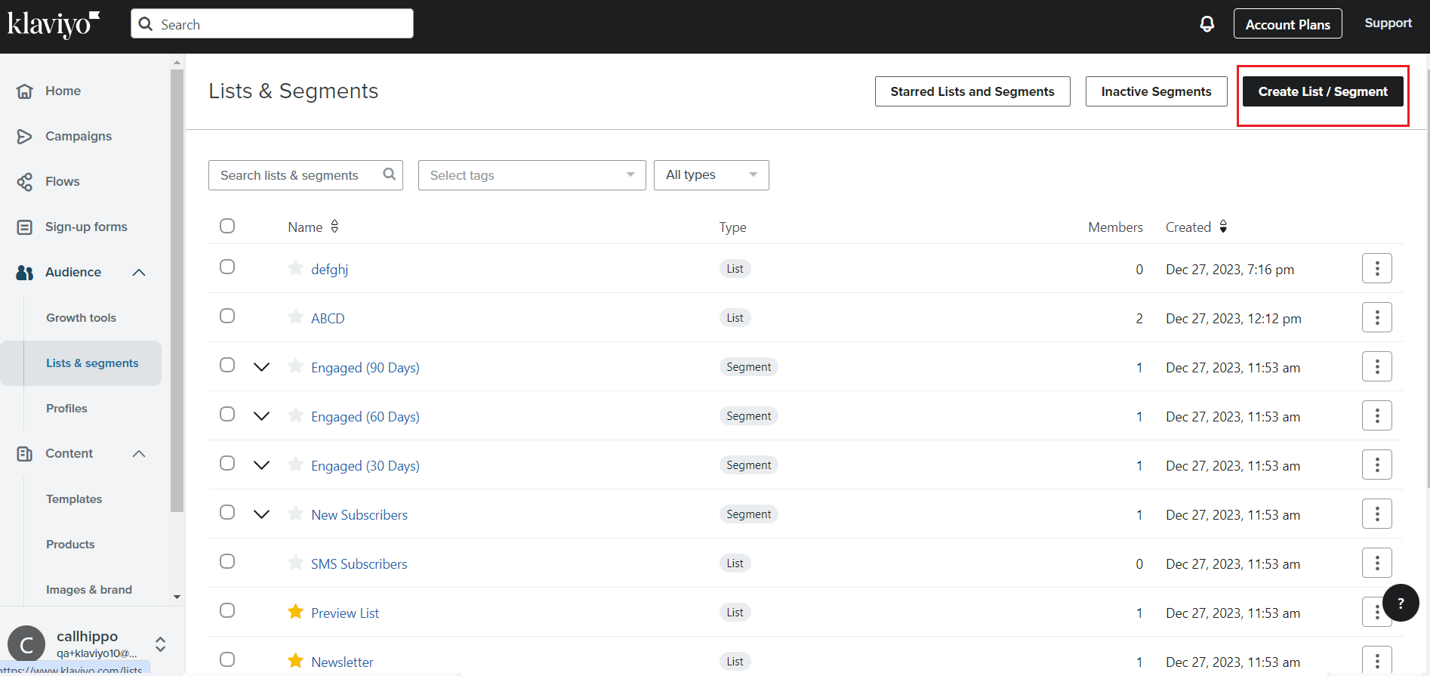Image resolution: width=1430 pixels, height=676 pixels.
Task: Sort table by Created column arrows
Action: coord(1223,227)
